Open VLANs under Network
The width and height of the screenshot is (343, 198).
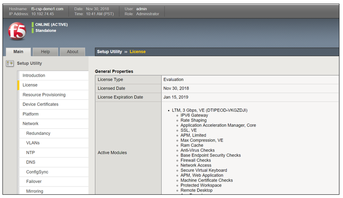pyautogui.click(x=54, y=143)
